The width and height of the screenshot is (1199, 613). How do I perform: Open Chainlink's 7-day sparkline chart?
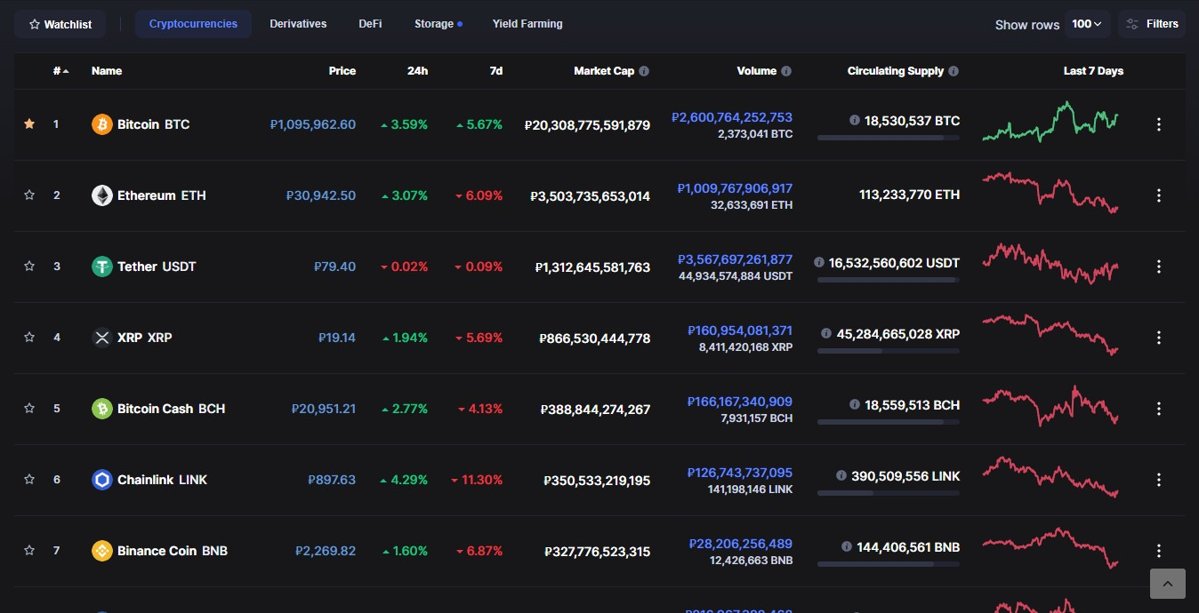coord(1050,477)
